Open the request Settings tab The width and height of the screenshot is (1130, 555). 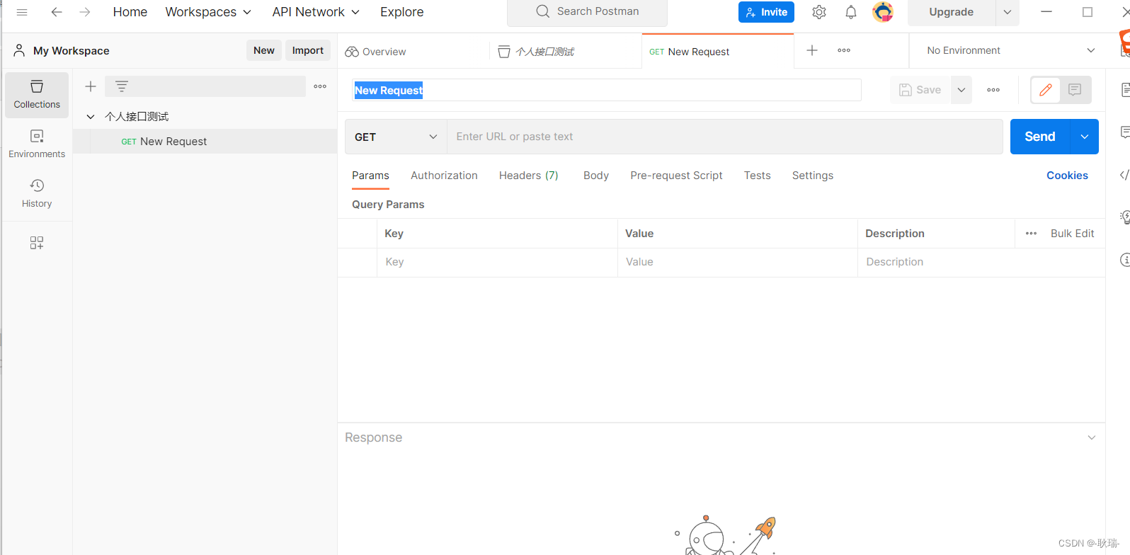(813, 176)
